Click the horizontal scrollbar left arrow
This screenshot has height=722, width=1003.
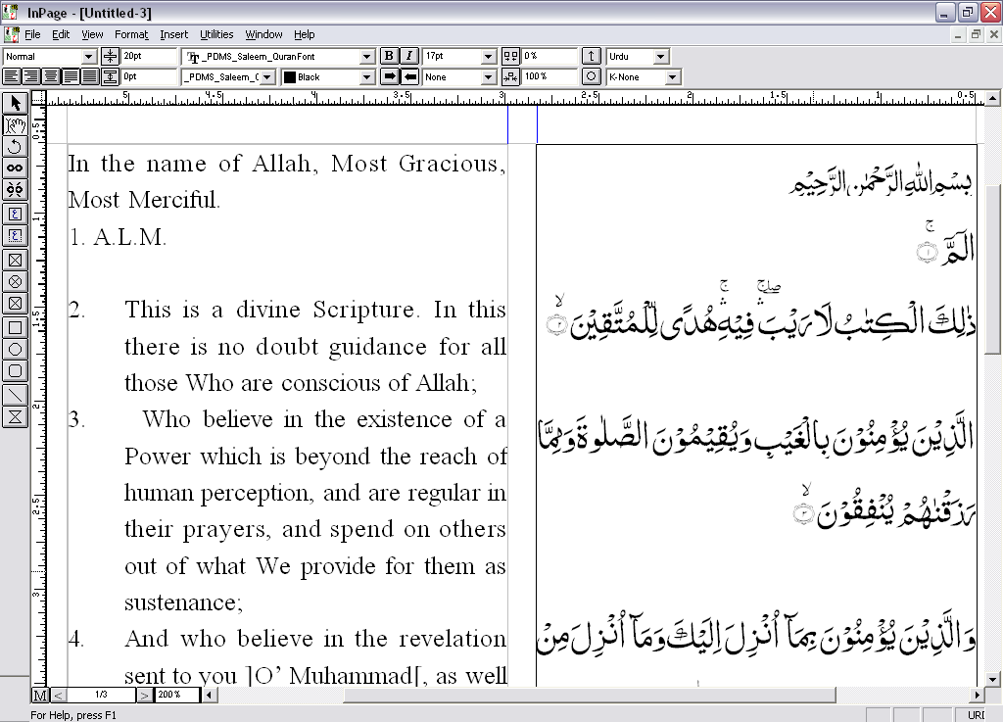tap(210, 696)
